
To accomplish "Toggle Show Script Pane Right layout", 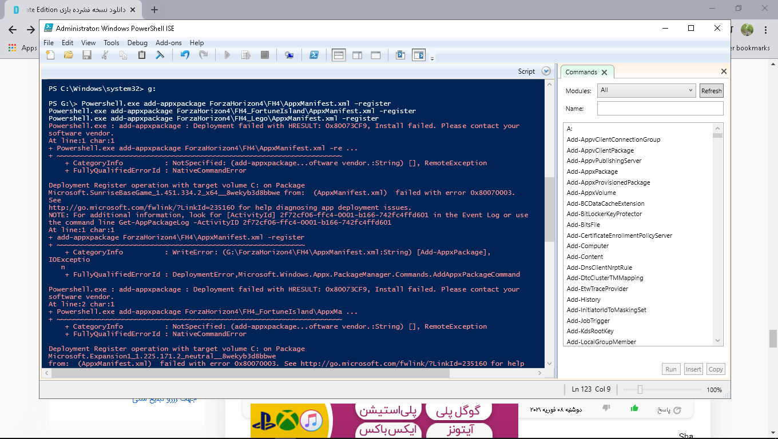I will point(357,55).
